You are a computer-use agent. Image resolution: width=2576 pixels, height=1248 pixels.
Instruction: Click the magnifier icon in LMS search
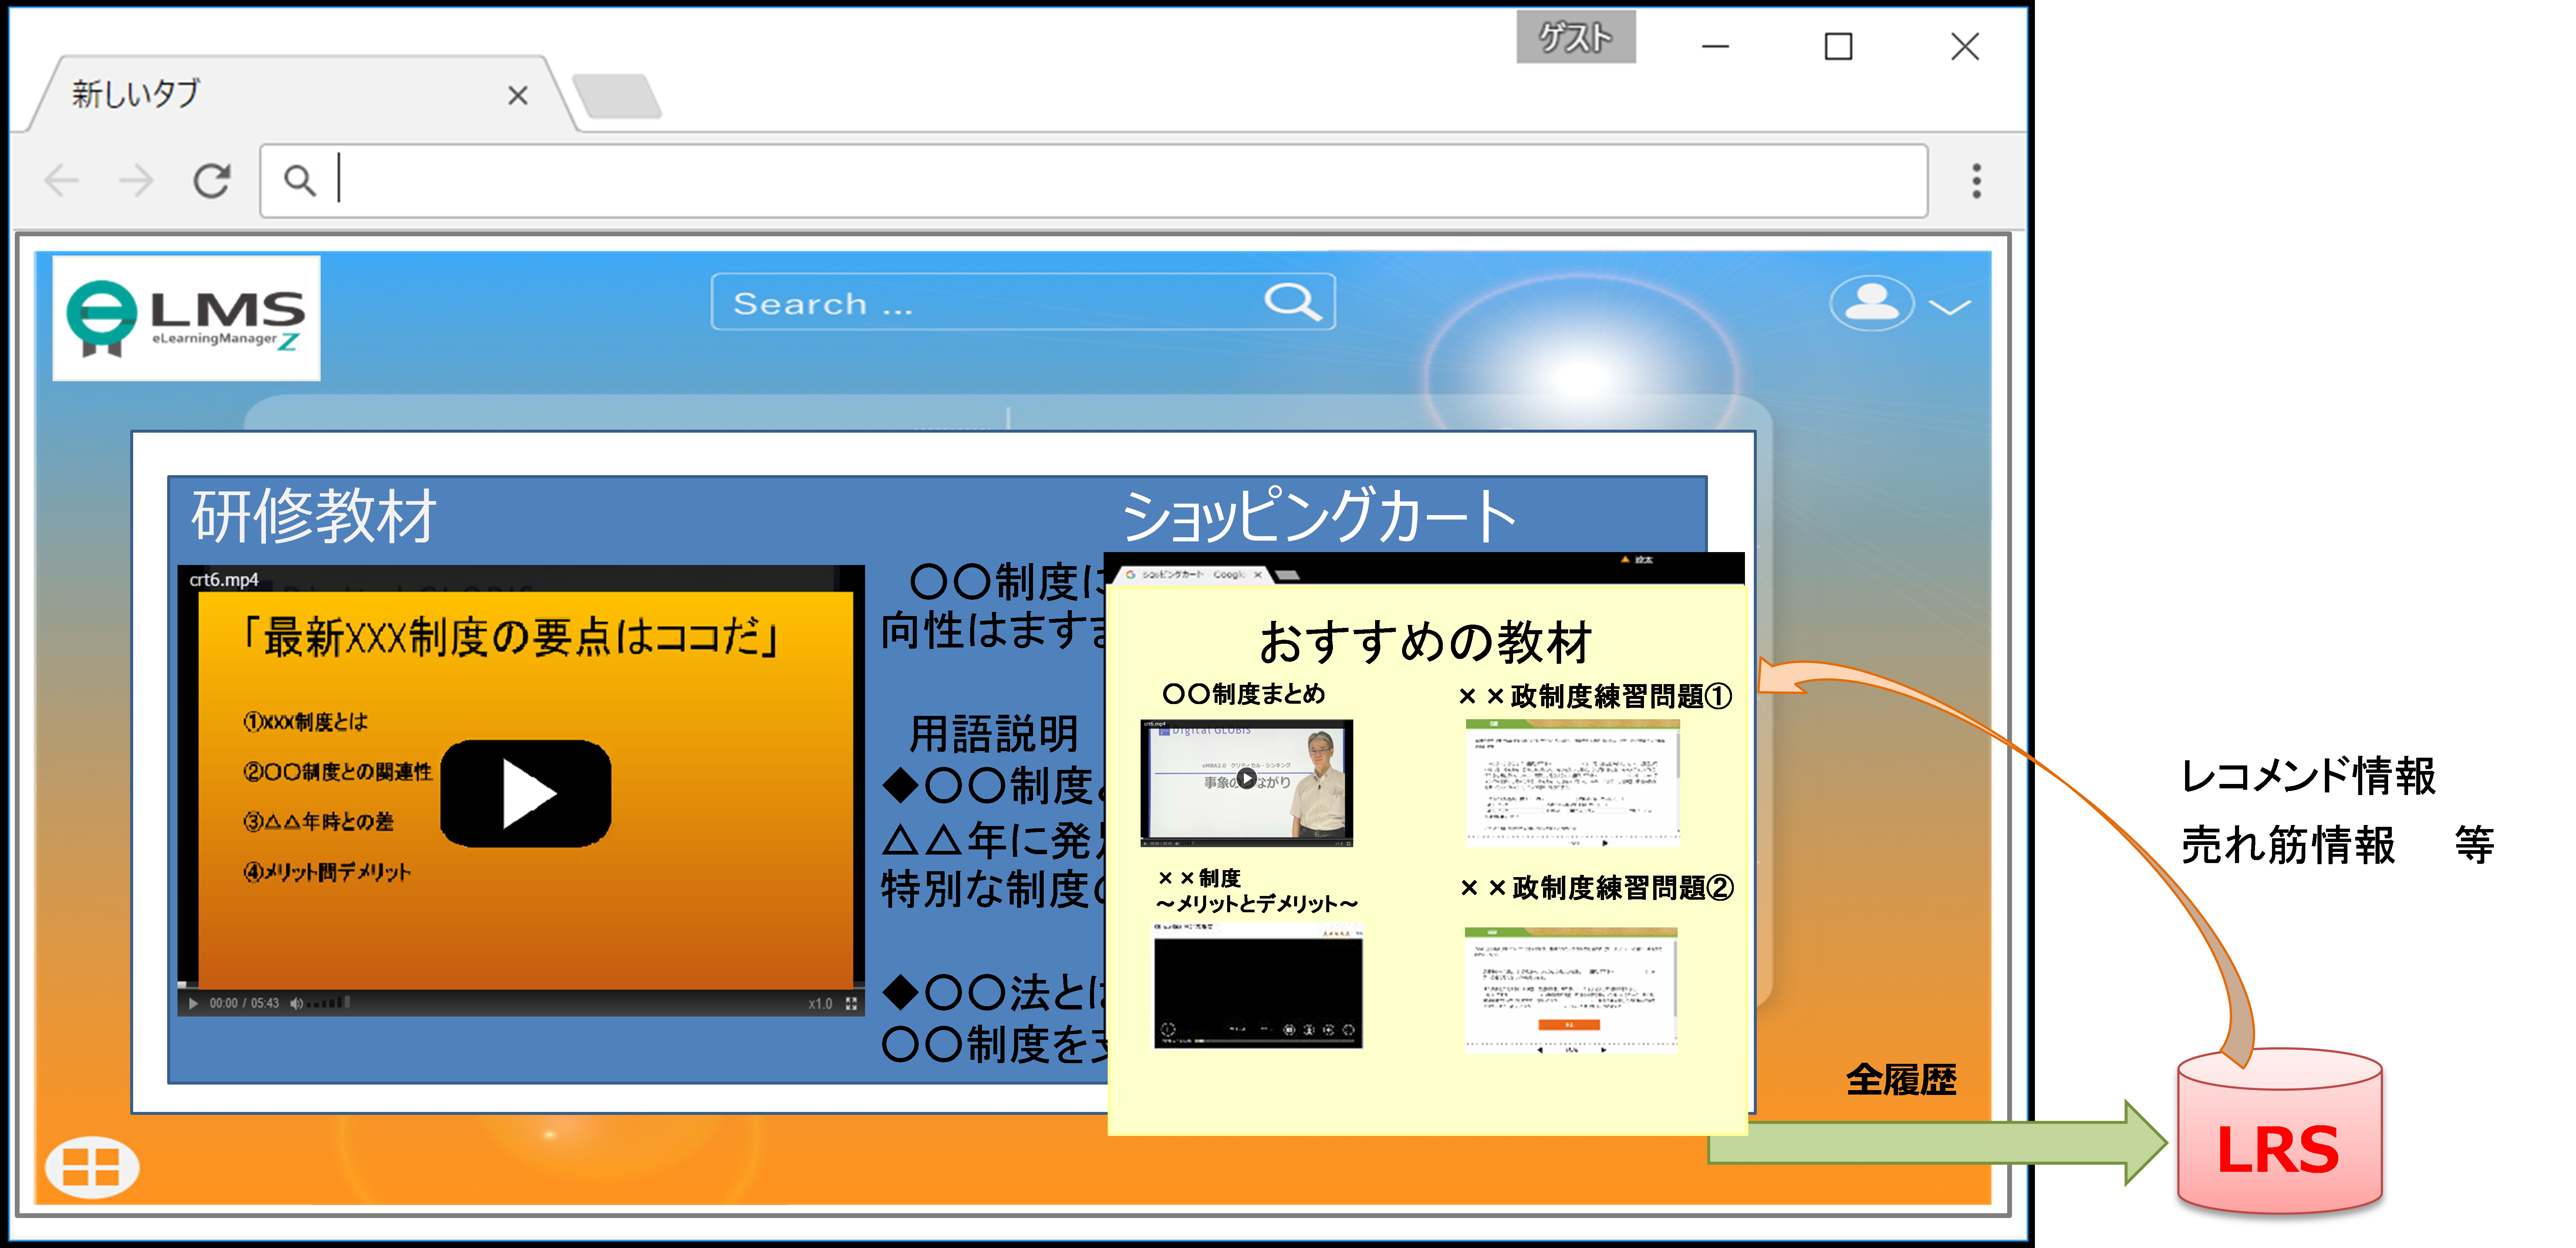(1293, 302)
